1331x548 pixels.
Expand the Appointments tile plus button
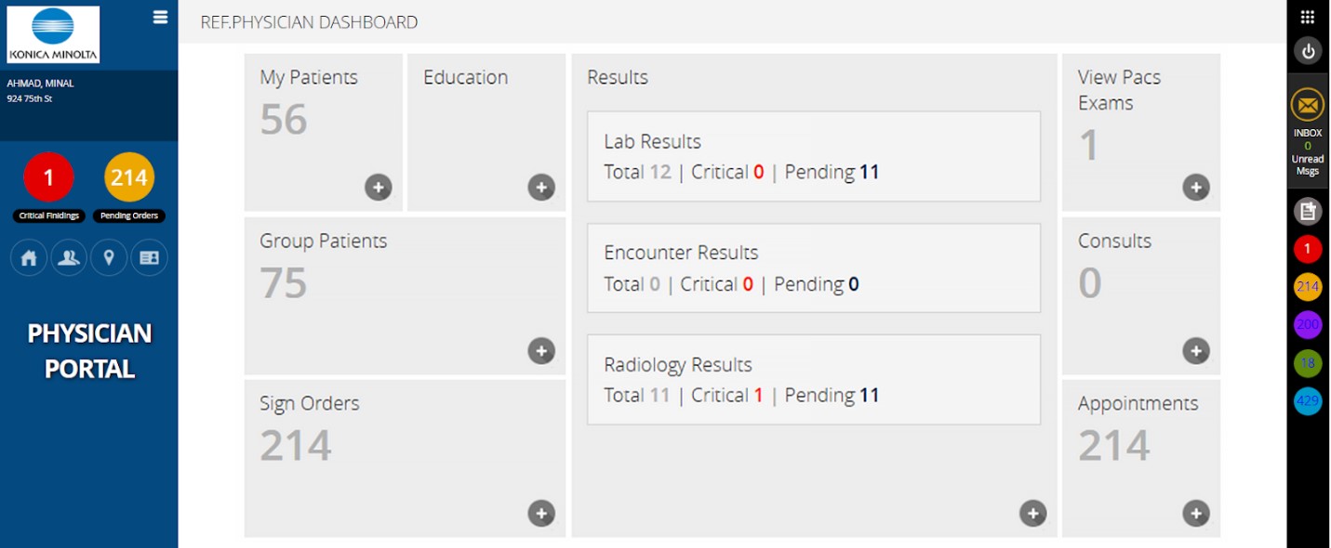click(x=1196, y=514)
